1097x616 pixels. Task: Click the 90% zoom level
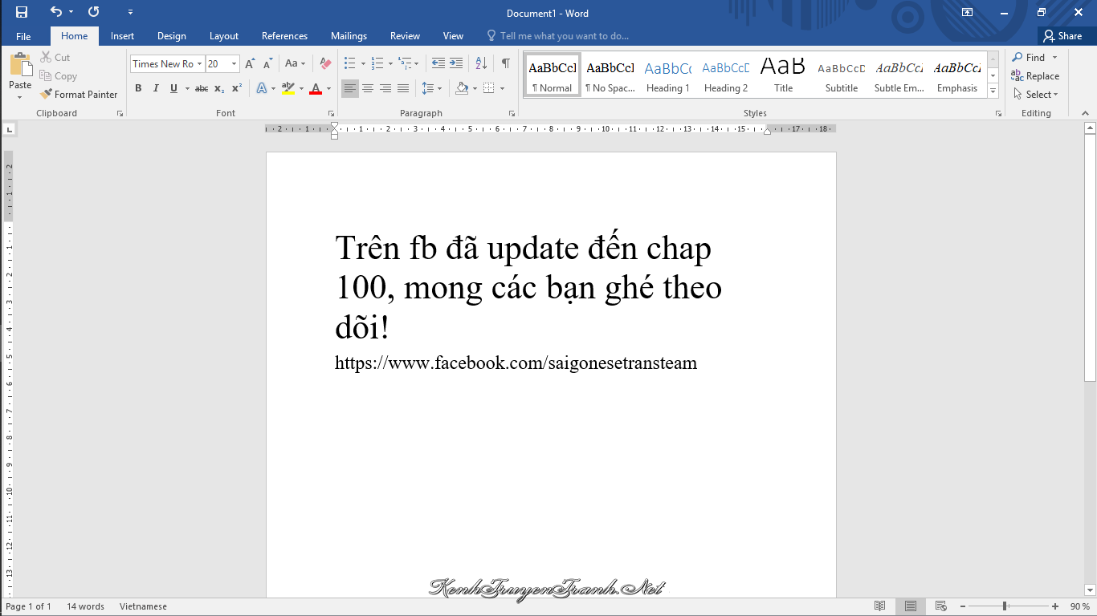click(1079, 606)
